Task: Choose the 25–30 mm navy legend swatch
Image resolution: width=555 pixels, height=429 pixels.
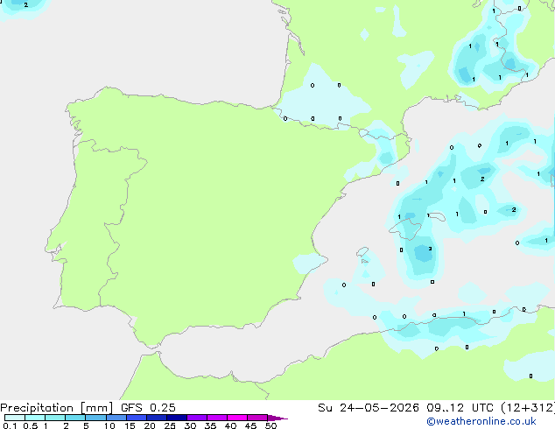Action: click(177, 418)
